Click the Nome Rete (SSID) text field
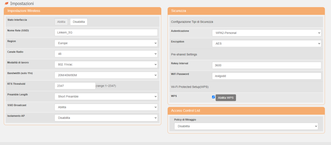 [106, 33]
